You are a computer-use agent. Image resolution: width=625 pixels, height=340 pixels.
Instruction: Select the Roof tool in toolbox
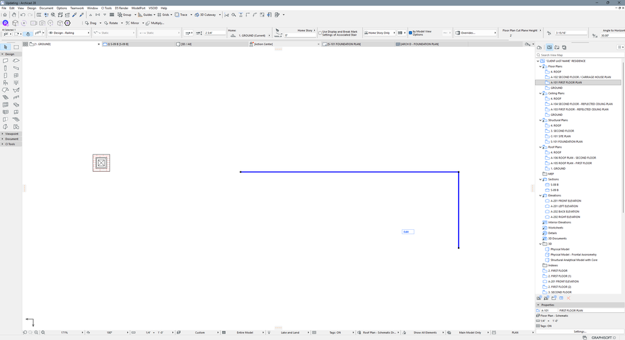point(6,90)
